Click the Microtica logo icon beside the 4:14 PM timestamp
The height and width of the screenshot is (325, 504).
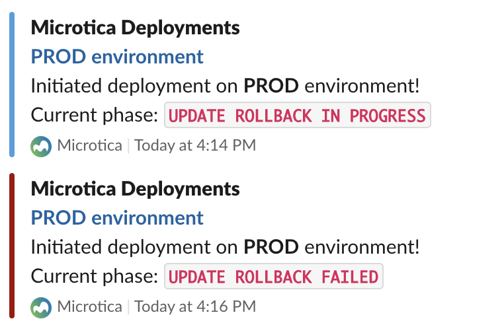pyautogui.click(x=41, y=145)
